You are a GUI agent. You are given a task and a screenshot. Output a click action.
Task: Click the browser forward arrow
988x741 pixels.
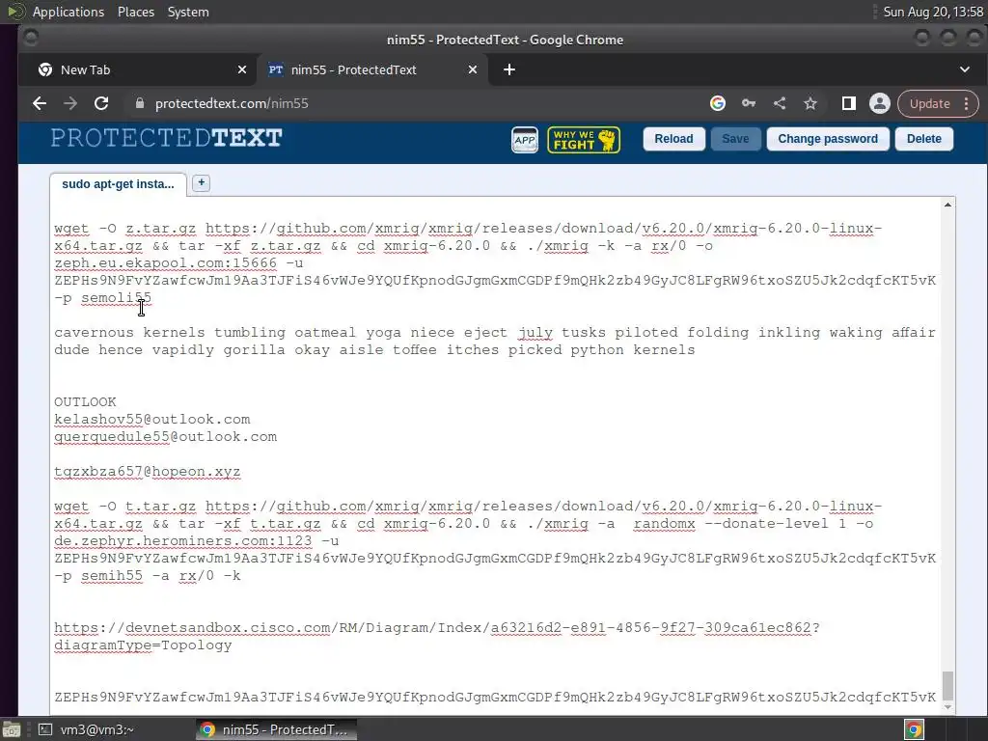tap(69, 103)
